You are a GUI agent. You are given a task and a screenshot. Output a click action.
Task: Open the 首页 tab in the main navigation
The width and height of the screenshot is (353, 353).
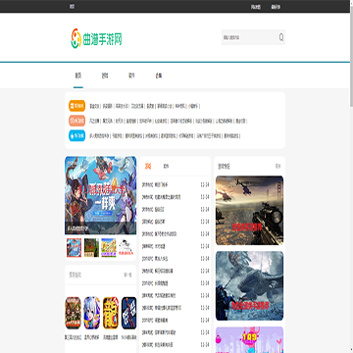(x=78, y=76)
